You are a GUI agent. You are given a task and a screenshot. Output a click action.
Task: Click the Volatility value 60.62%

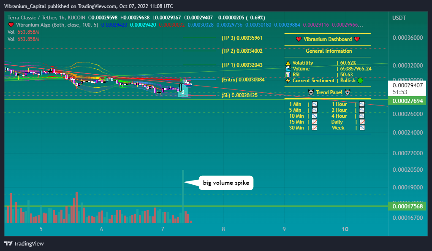[x=348, y=63]
